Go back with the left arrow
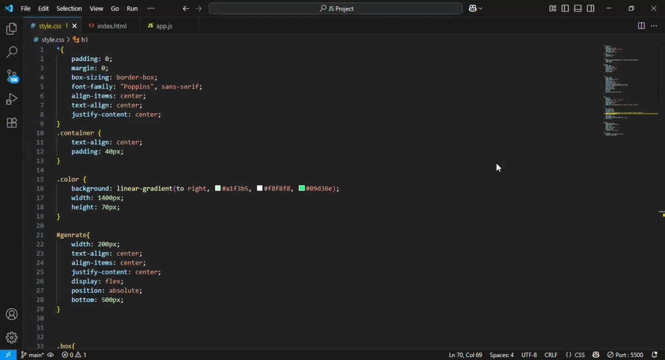The height and width of the screenshot is (360, 665). pyautogui.click(x=186, y=8)
